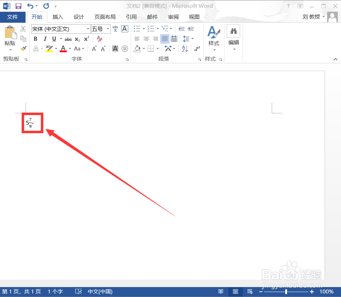Click the zoom slider handle
Screen dimensions: 341x297
286,292
